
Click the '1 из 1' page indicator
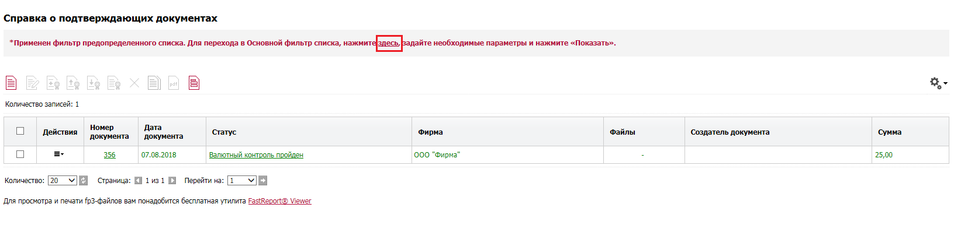(155, 181)
